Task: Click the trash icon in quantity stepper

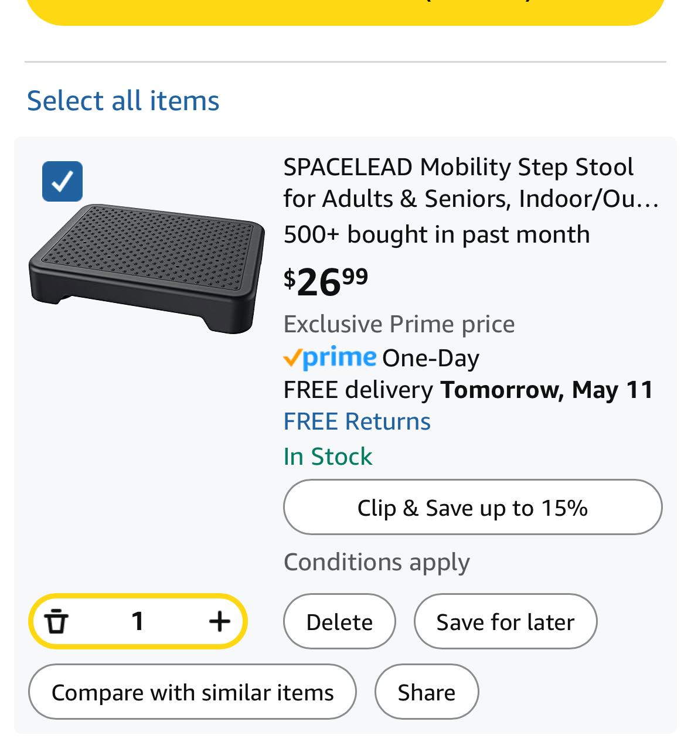Action: tap(56, 621)
